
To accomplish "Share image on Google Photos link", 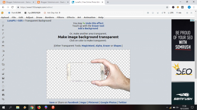I will click(x=108, y=102).
